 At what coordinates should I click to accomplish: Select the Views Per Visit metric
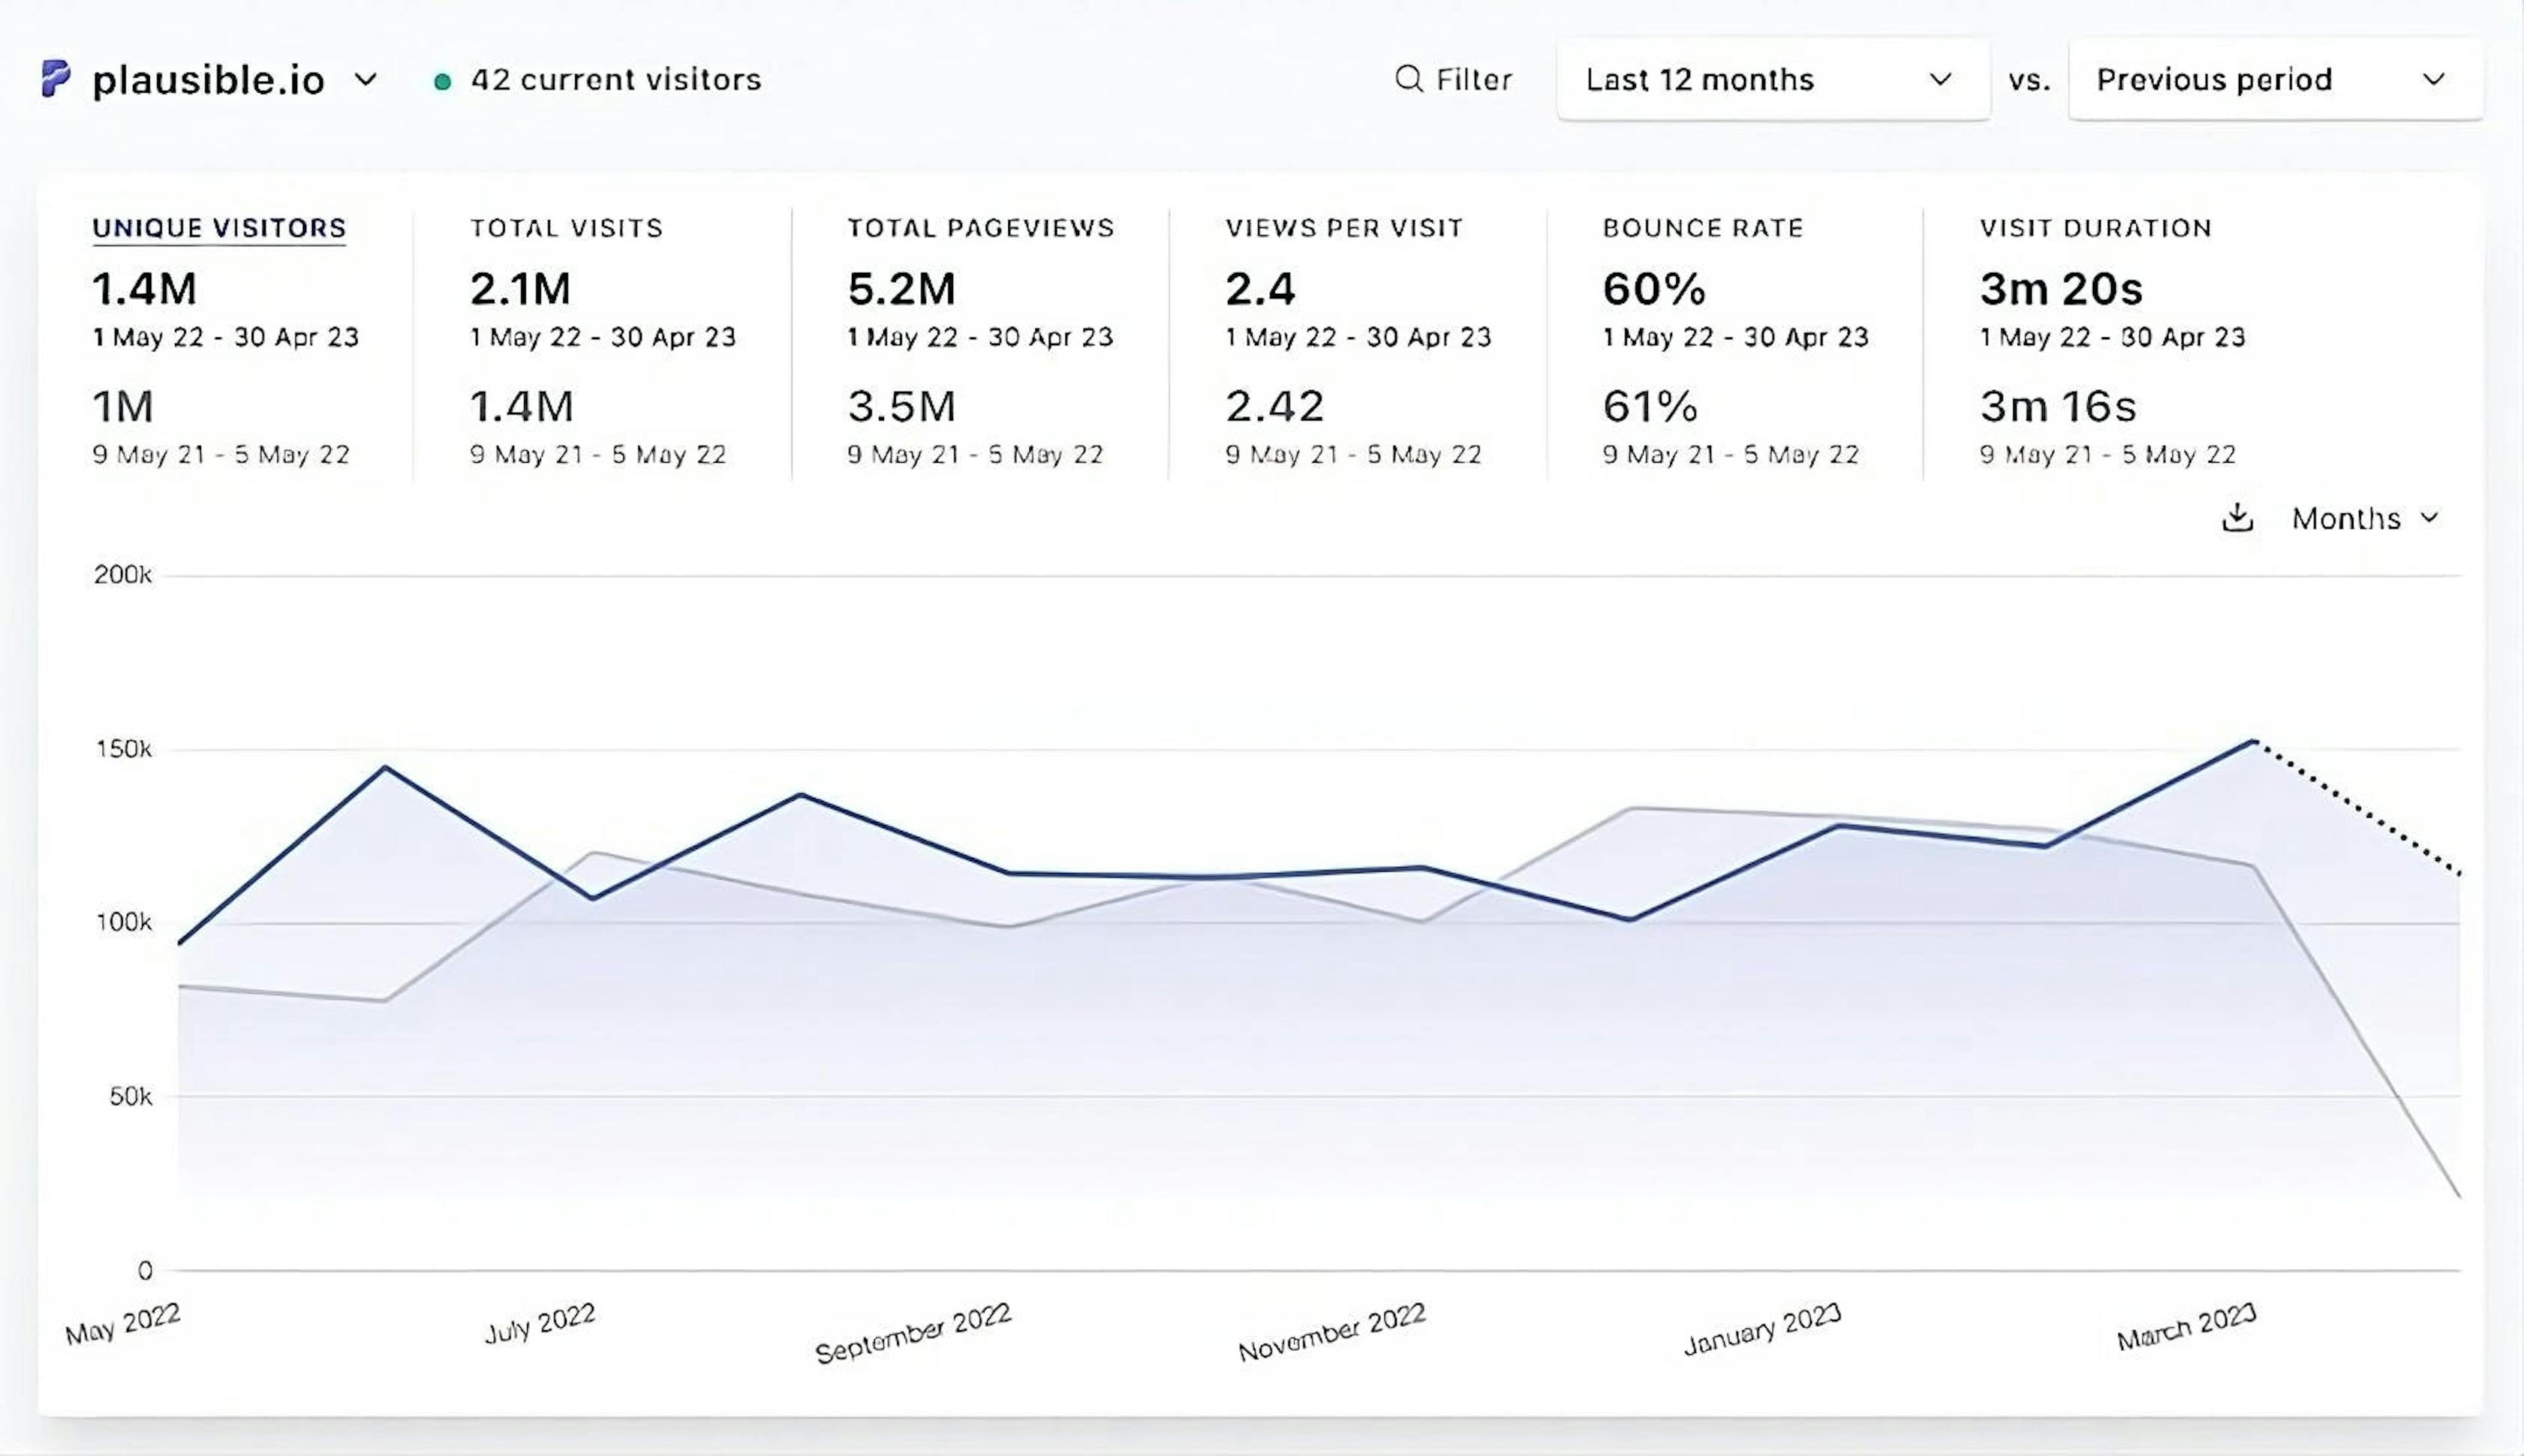[x=1344, y=228]
